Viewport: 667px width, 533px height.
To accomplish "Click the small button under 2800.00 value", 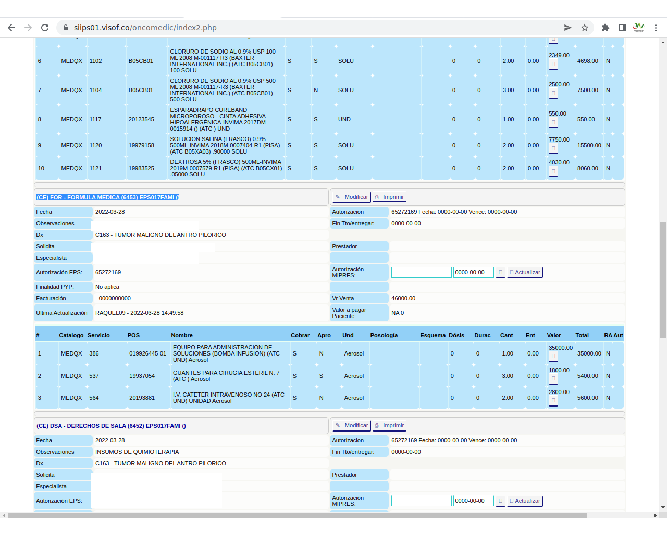I will coord(553,401).
